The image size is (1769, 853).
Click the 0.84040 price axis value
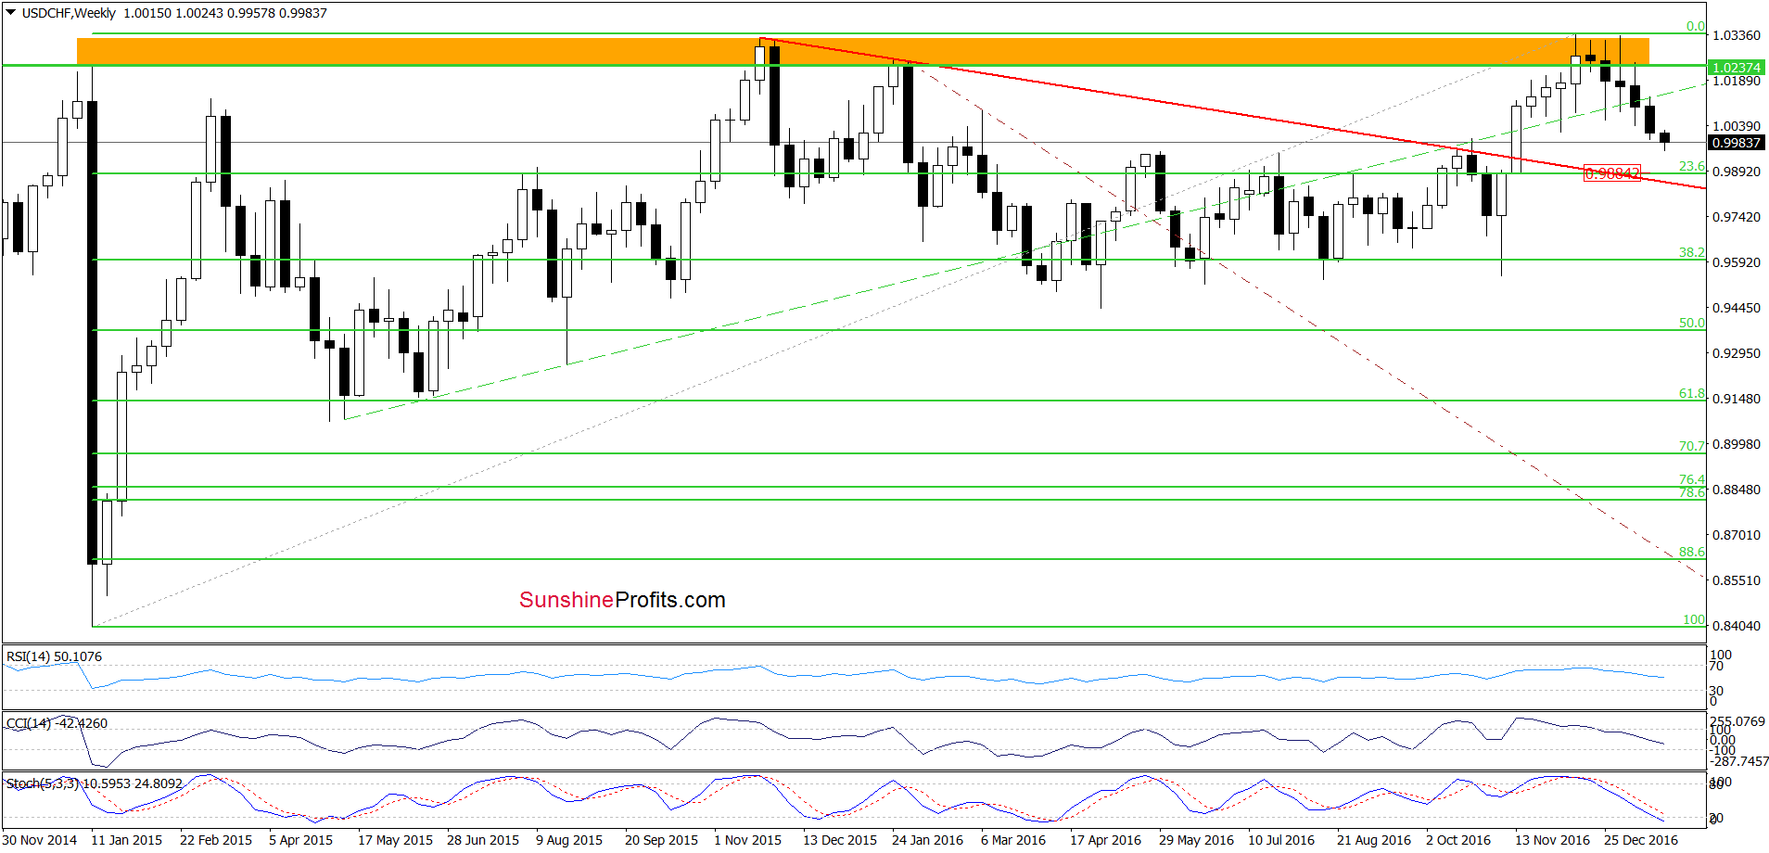pos(1737,626)
